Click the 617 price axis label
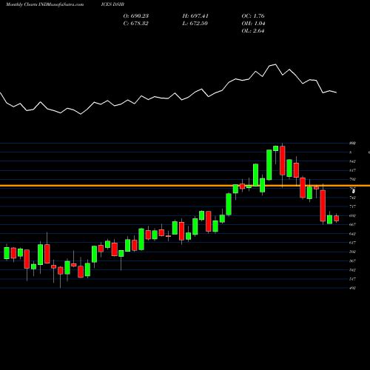The width and height of the screenshot is (370, 370). (352, 243)
